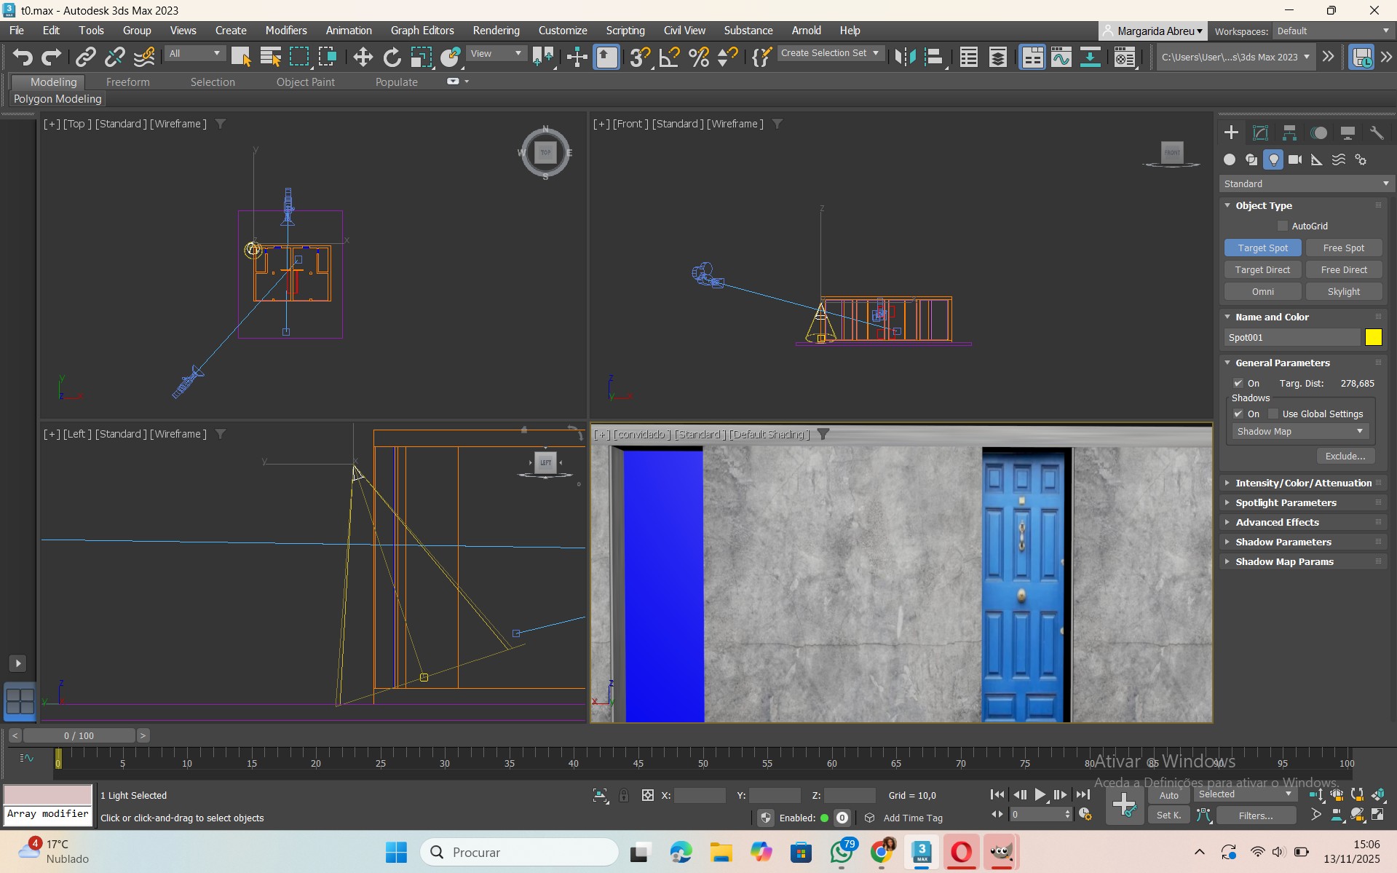Expand the Spotlight Parameters rollout
This screenshot has height=873, width=1397.
pyautogui.click(x=1286, y=502)
